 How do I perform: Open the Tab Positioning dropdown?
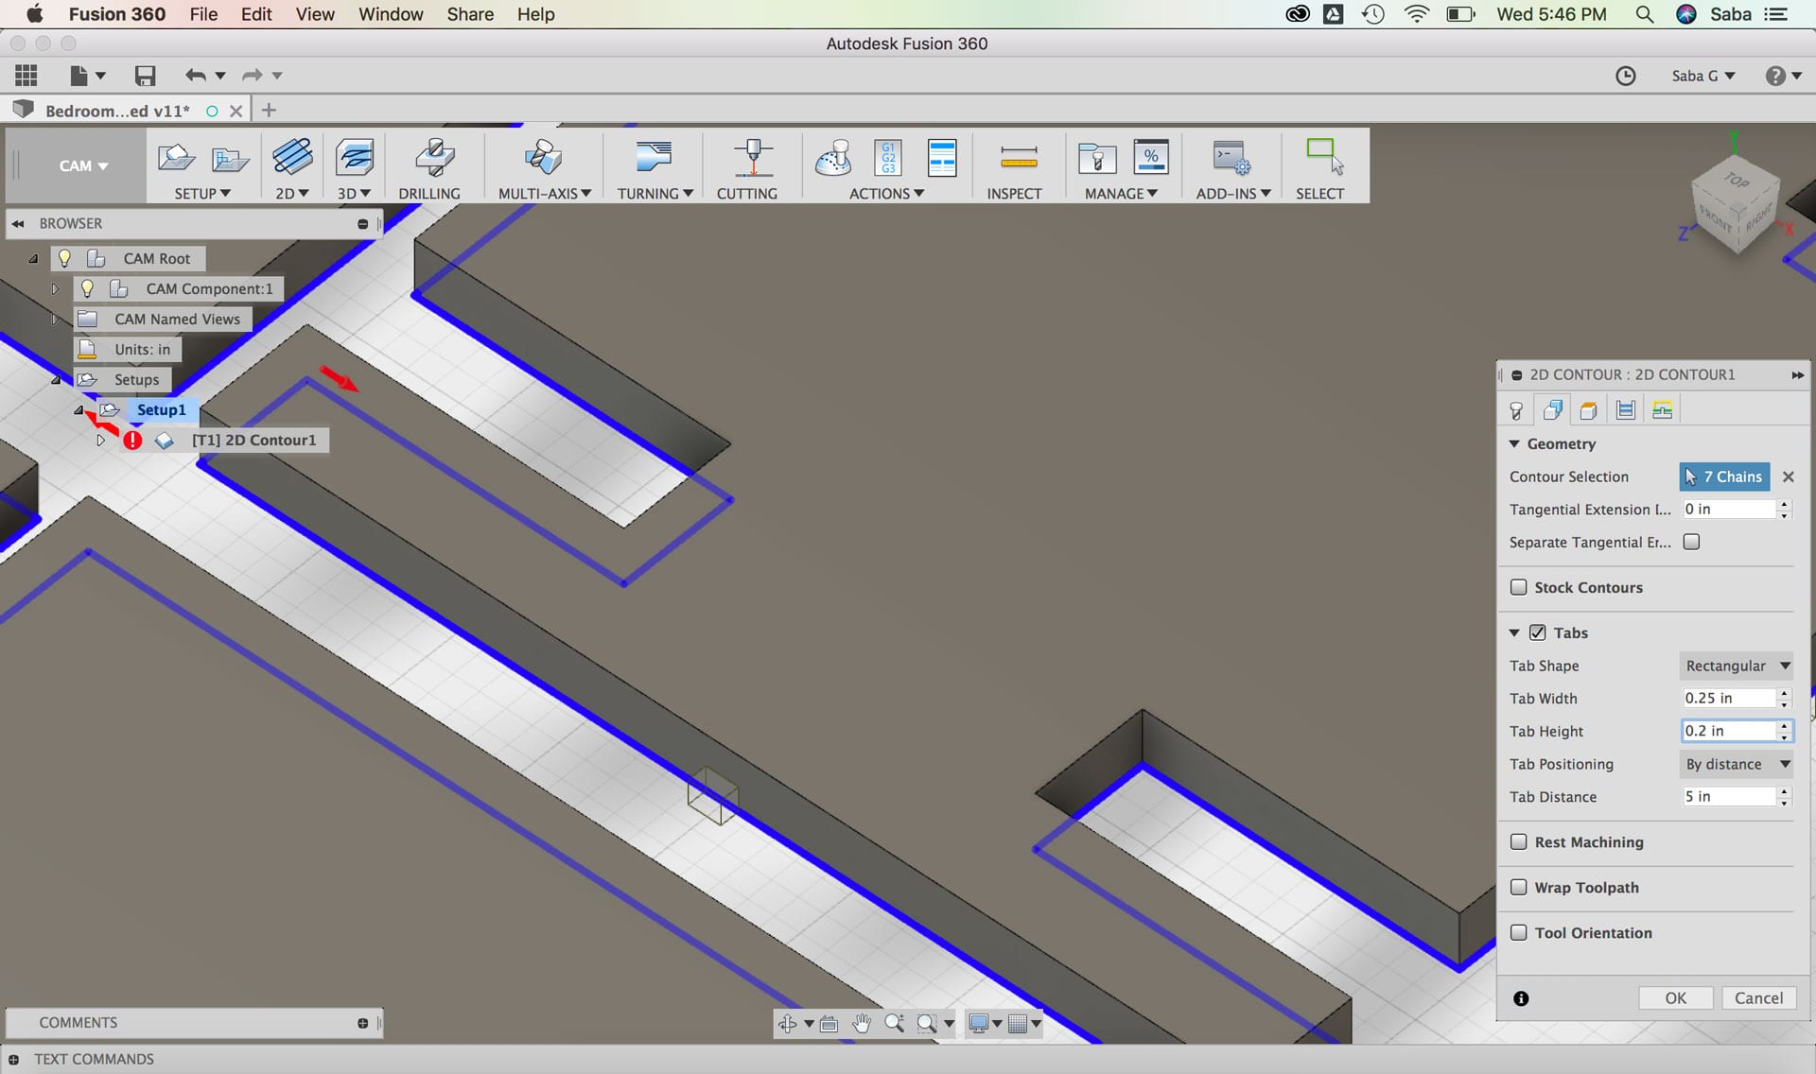[1737, 764]
